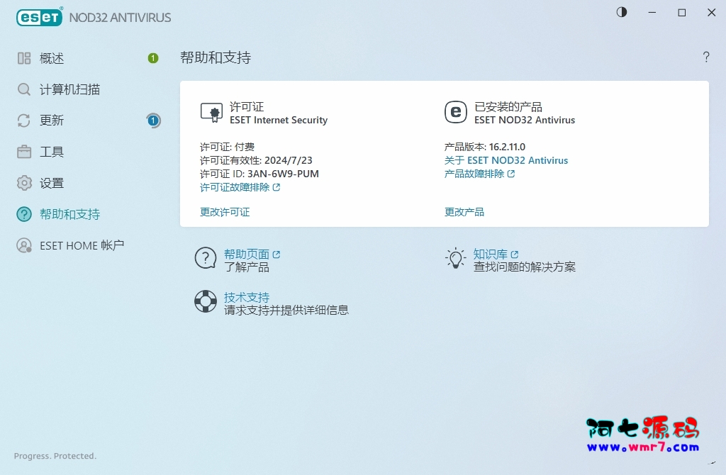This screenshot has width=726, height=475.
Task: Open the 知识库 knowledge base link
Action: (491, 255)
